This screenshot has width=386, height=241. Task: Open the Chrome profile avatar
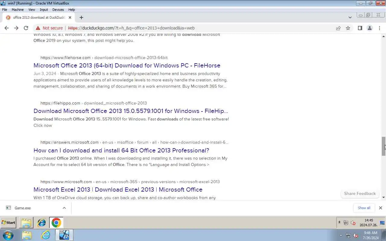[369, 28]
